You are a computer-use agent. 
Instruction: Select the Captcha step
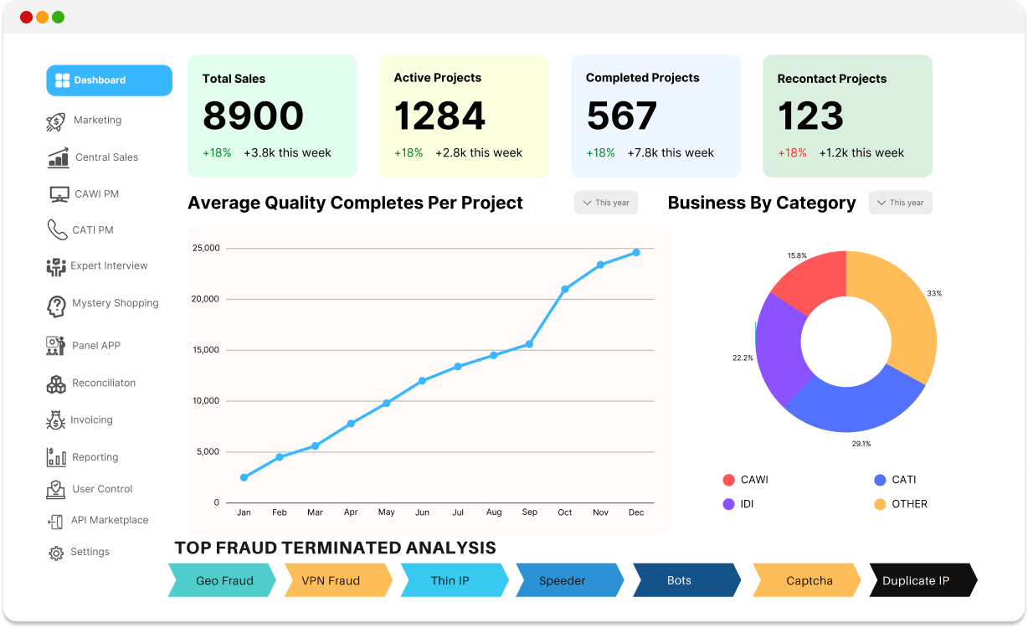[807, 580]
